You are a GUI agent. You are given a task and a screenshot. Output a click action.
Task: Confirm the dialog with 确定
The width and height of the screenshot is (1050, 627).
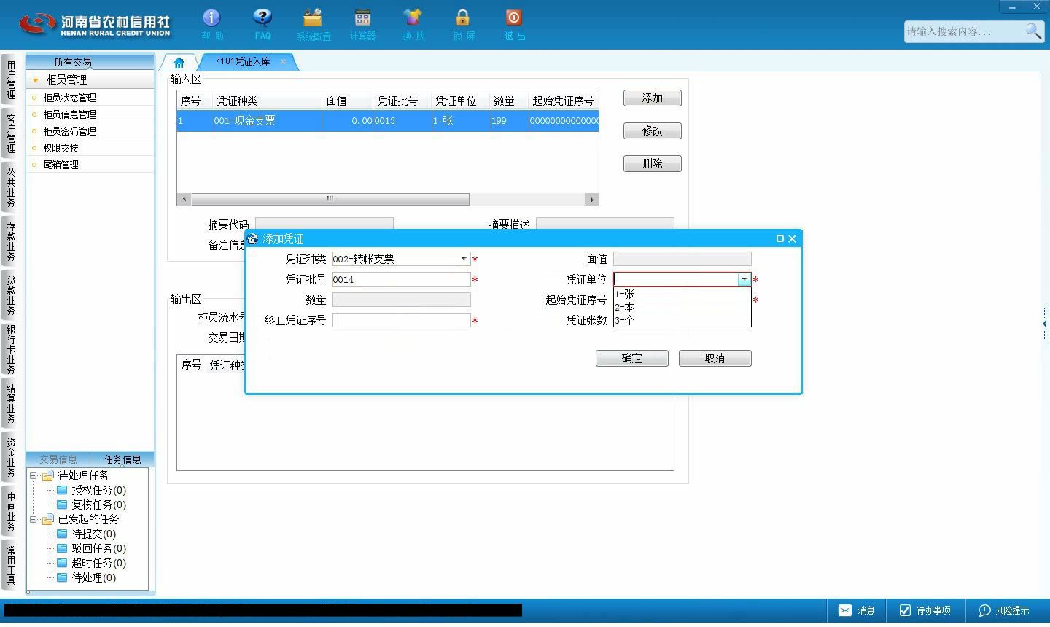pyautogui.click(x=632, y=359)
